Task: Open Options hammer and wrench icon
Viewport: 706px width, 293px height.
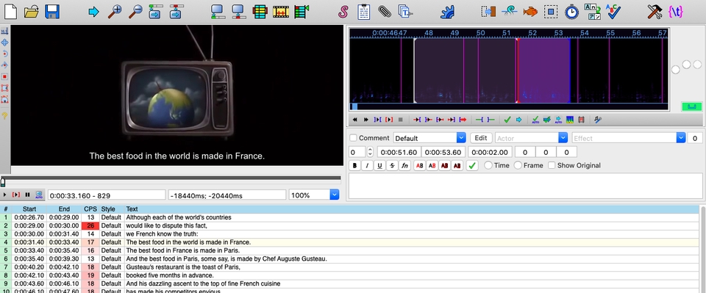Action: pyautogui.click(x=655, y=11)
